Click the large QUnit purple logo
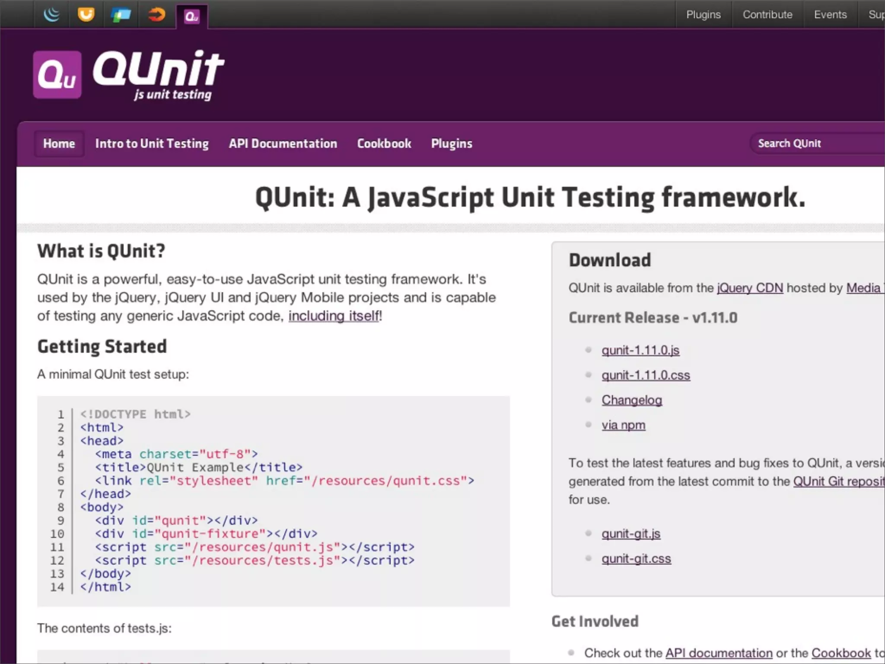885x664 pixels. [57, 75]
